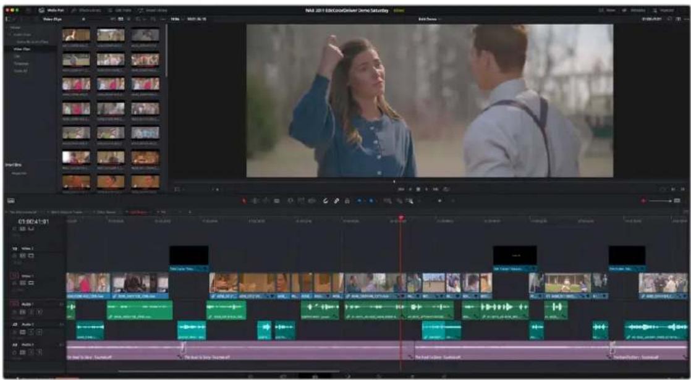The image size is (691, 380).
Task: Select the Video Clips bin in sidebar
Action: 22,49
